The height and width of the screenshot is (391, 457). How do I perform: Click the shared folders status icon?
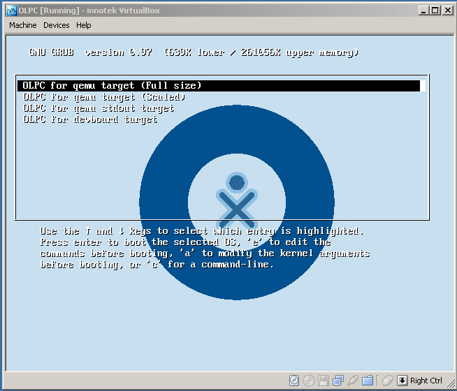click(x=368, y=381)
